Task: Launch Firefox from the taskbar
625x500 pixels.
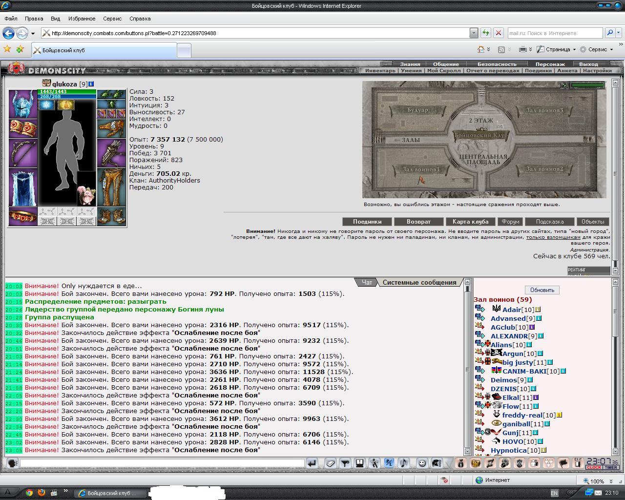Action: (x=42, y=493)
